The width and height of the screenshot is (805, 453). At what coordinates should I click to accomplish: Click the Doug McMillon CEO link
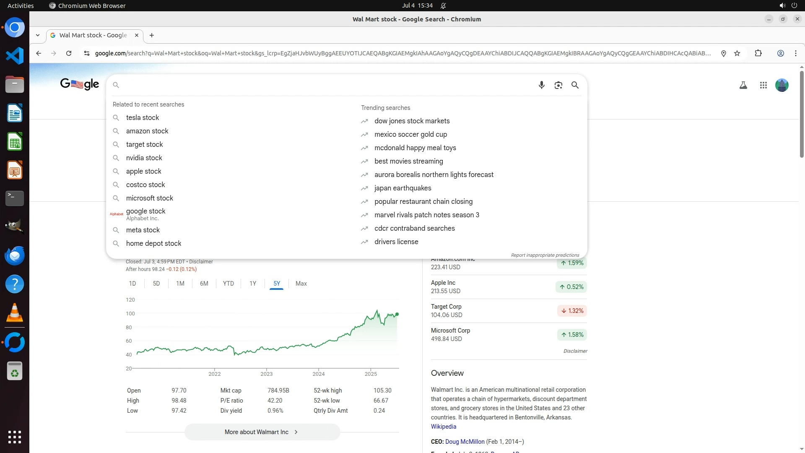point(465,442)
